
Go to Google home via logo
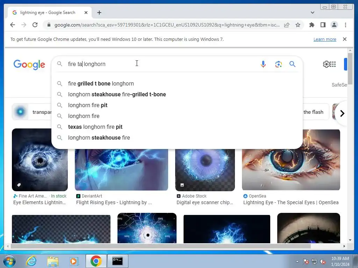point(29,65)
